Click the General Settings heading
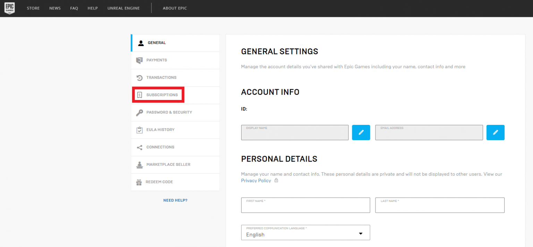533x247 pixels. point(280,52)
